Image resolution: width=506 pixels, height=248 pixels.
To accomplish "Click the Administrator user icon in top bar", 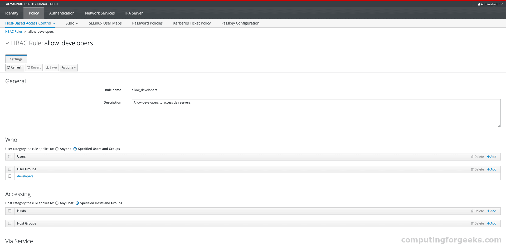I will point(479,4).
